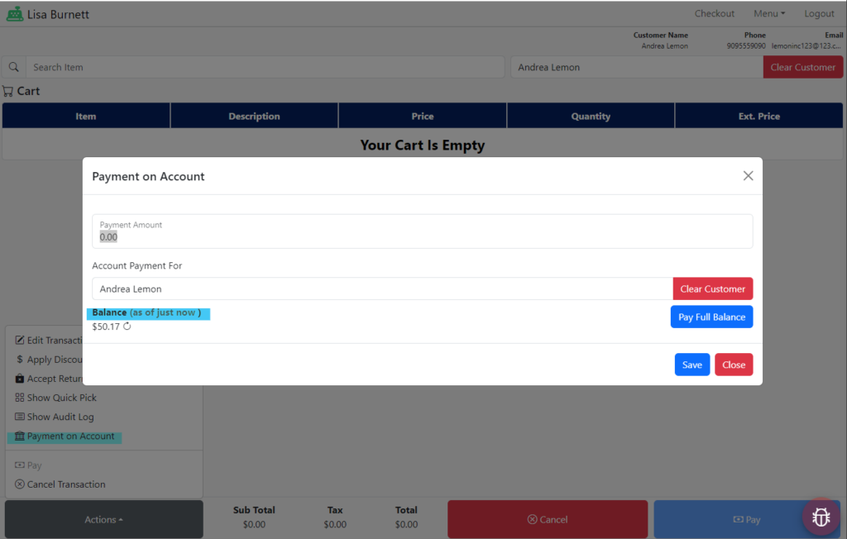This screenshot has height=539, width=847.
Task: Click Logout in the top bar
Action: [x=819, y=13]
